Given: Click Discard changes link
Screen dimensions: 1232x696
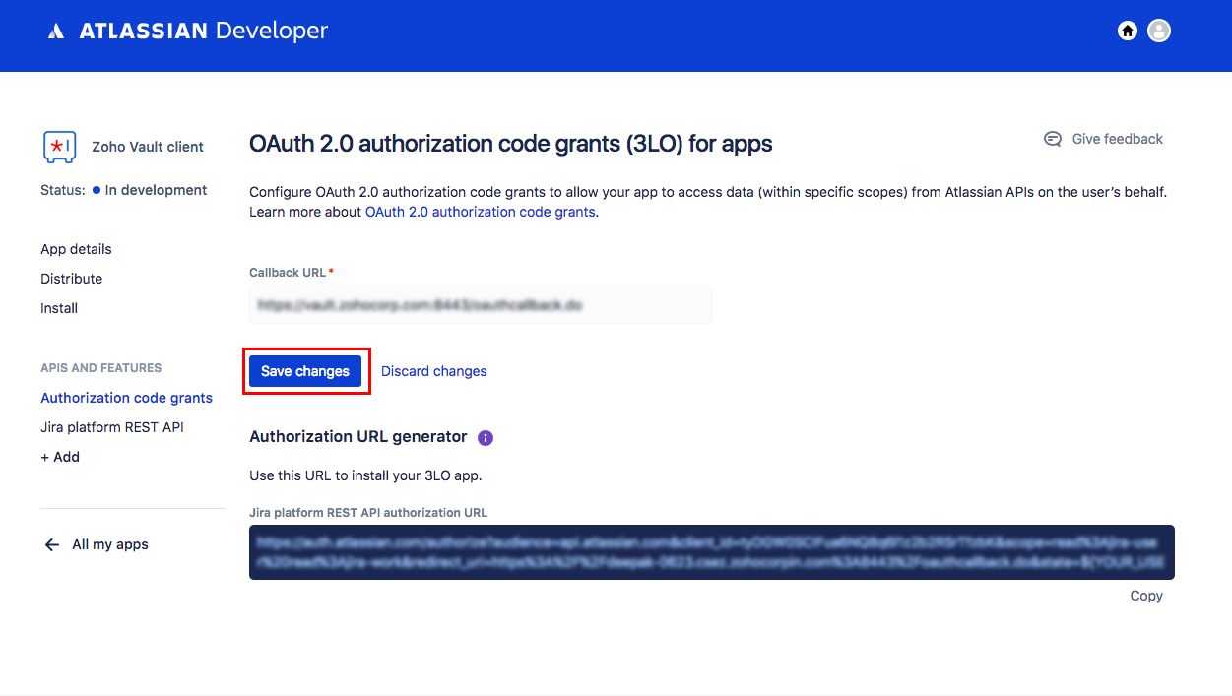Looking at the screenshot, I should pos(434,371).
